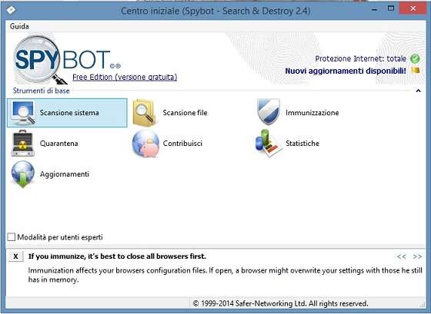Minimize the Spybot window
The image size is (431, 314).
tap(374, 10)
